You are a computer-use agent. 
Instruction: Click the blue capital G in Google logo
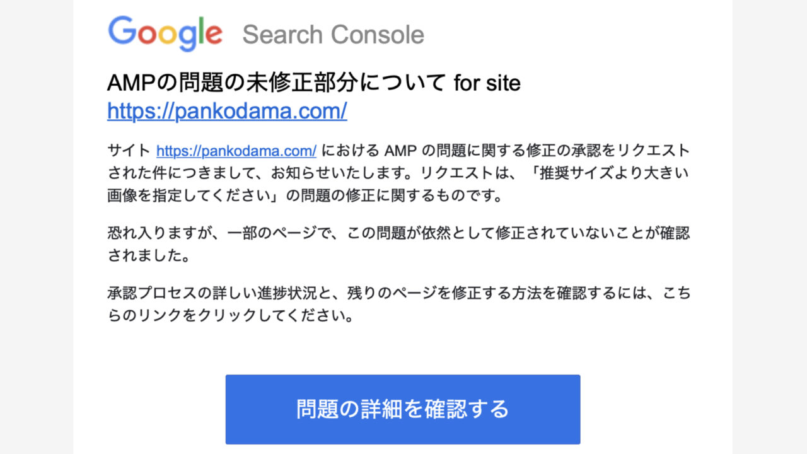(x=122, y=30)
